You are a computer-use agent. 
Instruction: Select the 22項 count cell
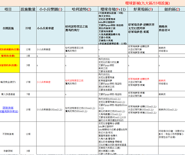28,28
